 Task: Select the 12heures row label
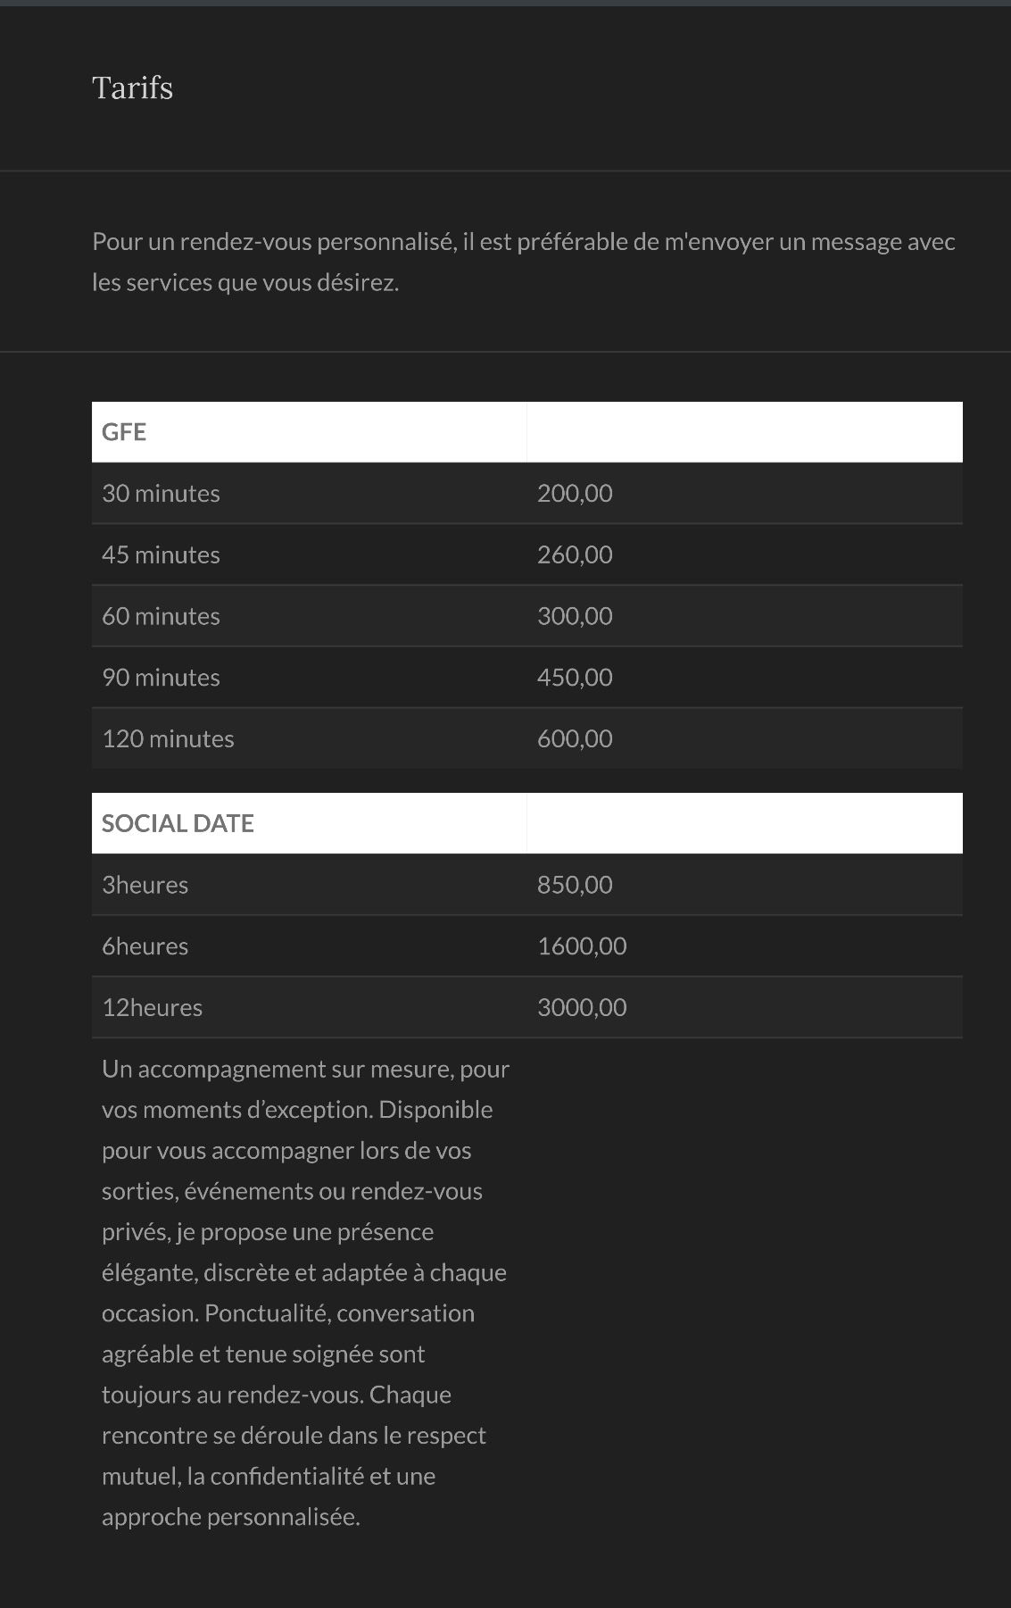click(x=152, y=1008)
